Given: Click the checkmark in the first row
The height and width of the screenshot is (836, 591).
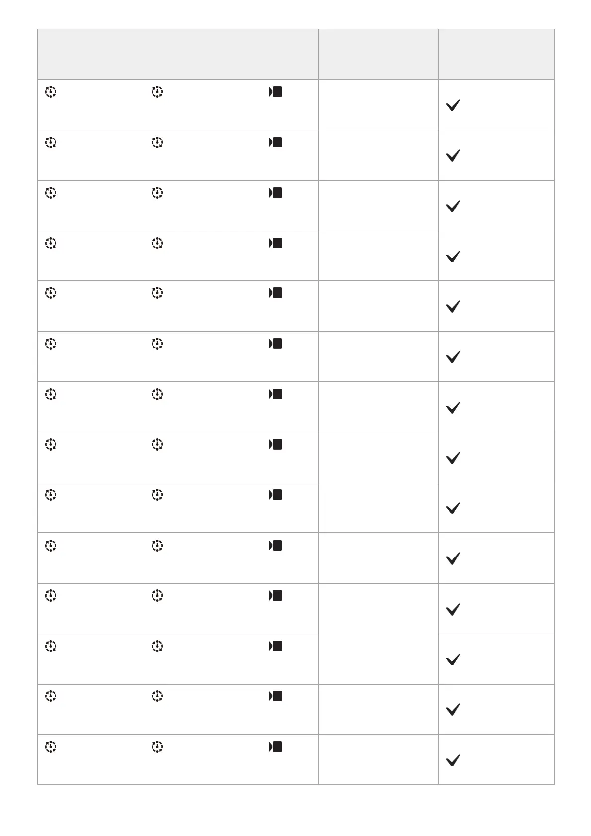Looking at the screenshot, I should [453, 105].
